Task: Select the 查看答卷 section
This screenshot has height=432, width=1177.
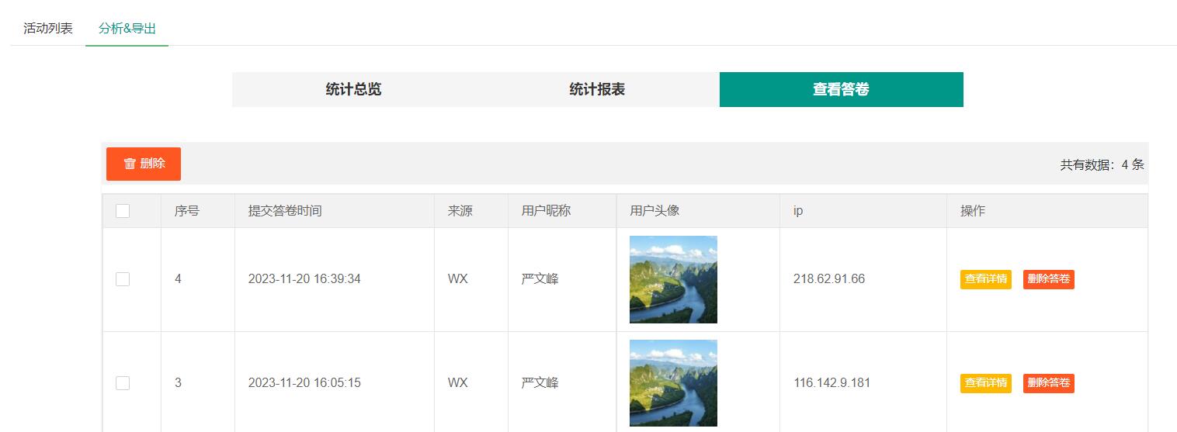Action: click(841, 89)
